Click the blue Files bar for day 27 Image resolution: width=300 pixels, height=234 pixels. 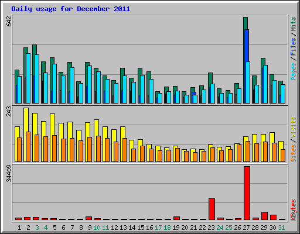click(247, 46)
